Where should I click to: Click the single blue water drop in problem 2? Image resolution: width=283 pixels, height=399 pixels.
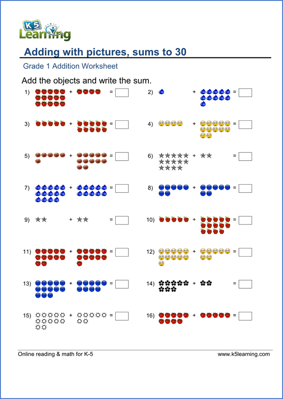pyautogui.click(x=161, y=92)
